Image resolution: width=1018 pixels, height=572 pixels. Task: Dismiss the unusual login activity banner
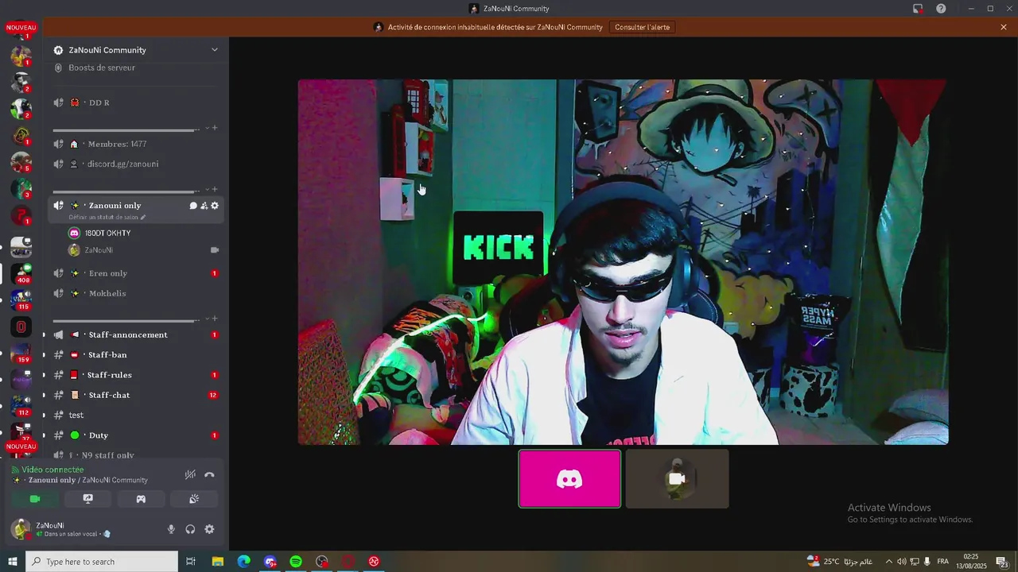coord(1004,27)
